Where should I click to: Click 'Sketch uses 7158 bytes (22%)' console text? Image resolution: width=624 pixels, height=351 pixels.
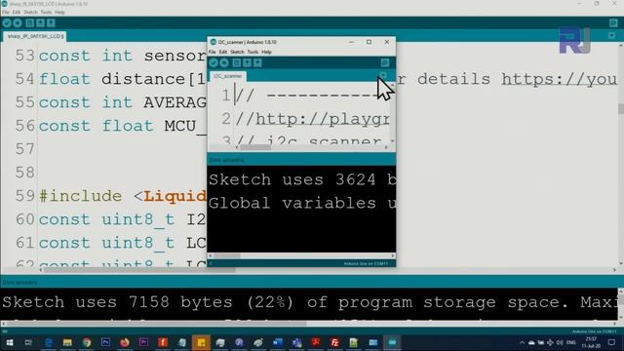[x=148, y=302]
